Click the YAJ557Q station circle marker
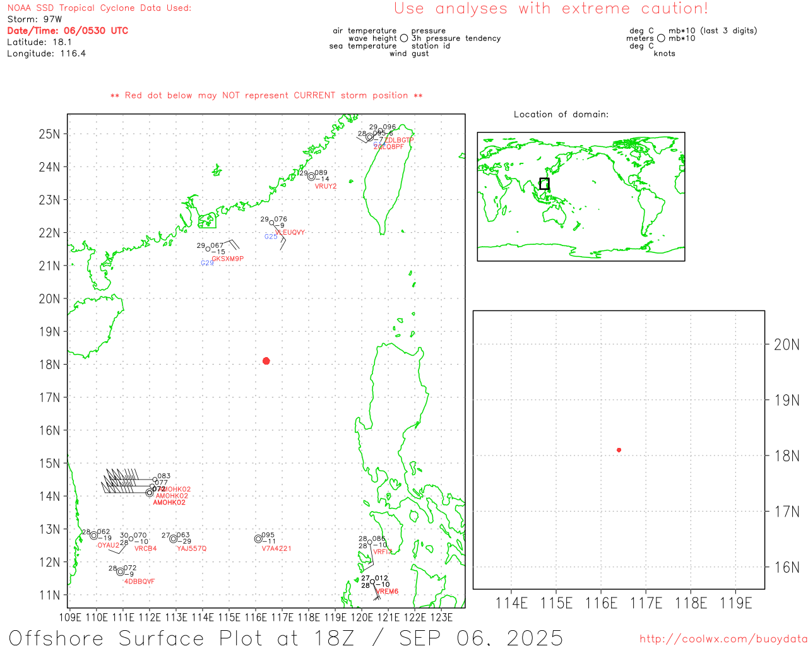 point(174,539)
